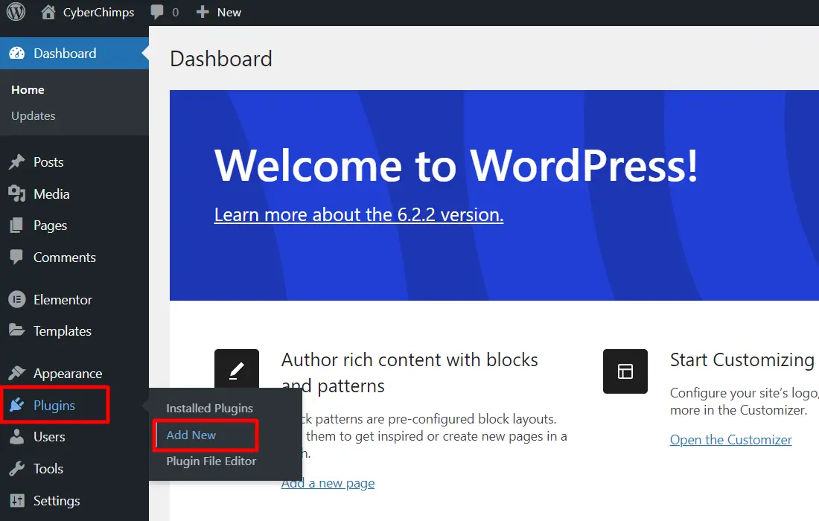Viewport: 819px width, 521px height.
Task: Click the Elementor circle icon
Action: (16, 300)
